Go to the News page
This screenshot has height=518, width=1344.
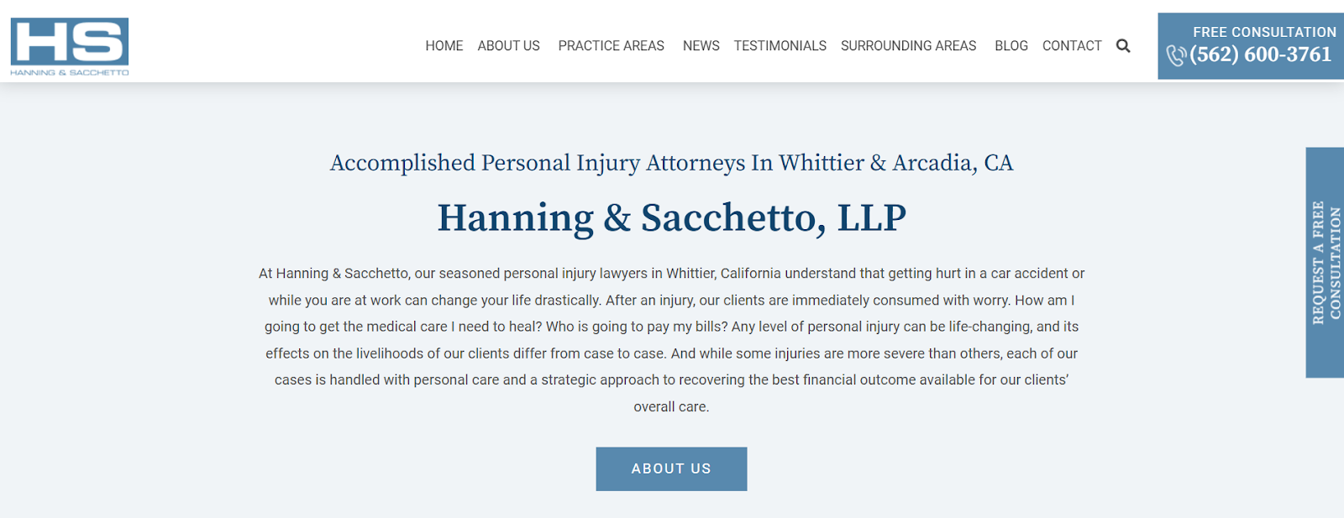[x=701, y=46]
